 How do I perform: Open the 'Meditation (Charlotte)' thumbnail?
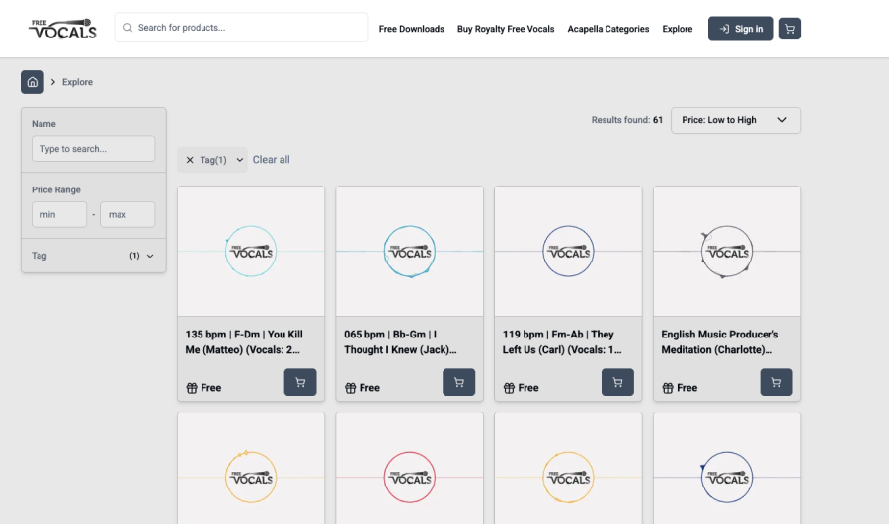[x=727, y=251]
